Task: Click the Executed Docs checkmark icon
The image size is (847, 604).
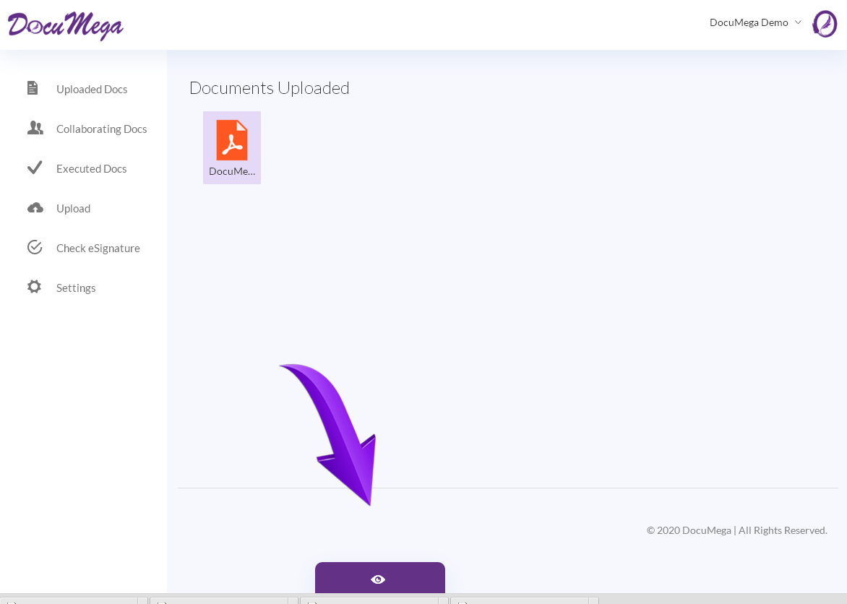Action: coord(35,168)
